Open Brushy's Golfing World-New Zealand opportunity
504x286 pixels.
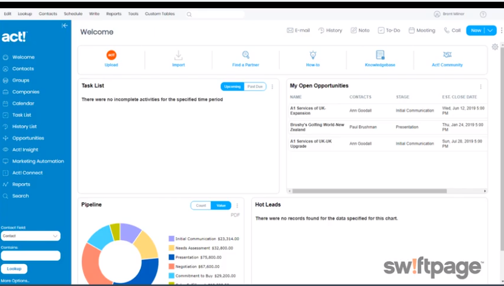point(317,127)
